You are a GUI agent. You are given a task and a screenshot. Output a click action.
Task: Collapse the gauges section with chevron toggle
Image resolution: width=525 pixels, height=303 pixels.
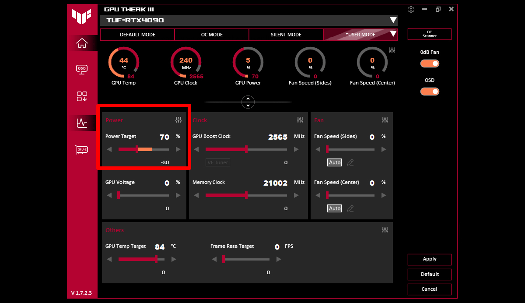click(248, 102)
